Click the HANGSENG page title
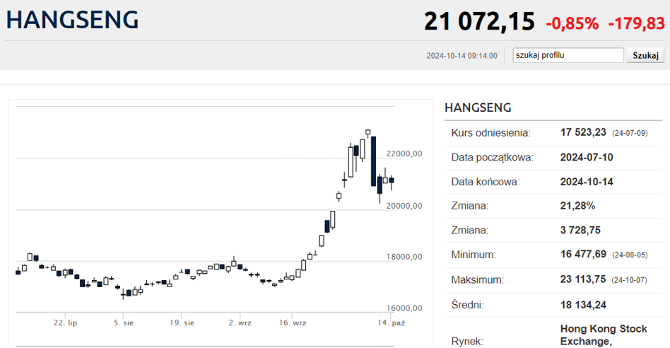The height and width of the screenshot is (348, 670). pos(72,20)
